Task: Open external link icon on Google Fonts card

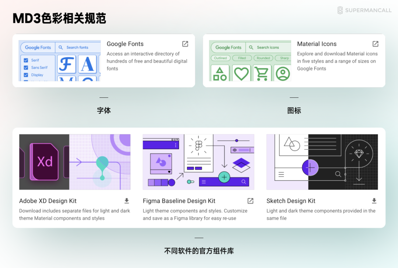Action: pos(185,44)
